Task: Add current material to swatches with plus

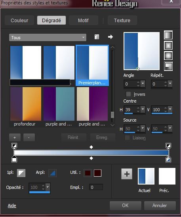Action: tap(127, 174)
